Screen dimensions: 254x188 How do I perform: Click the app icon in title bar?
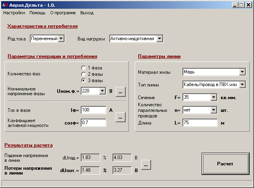[x=5, y=5]
